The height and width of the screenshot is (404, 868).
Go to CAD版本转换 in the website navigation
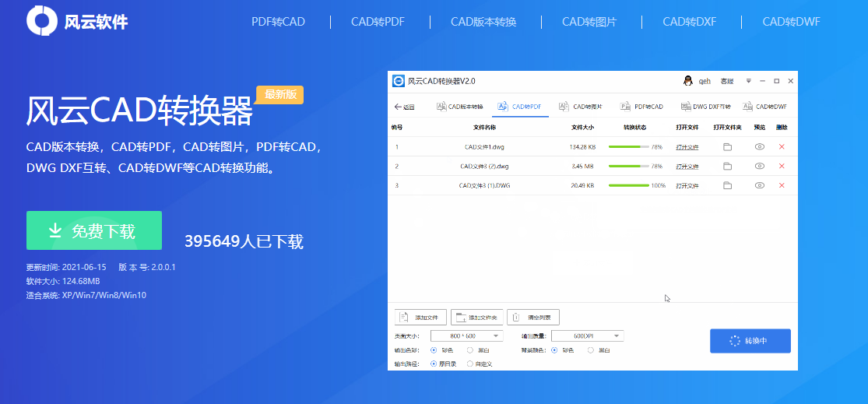(483, 22)
